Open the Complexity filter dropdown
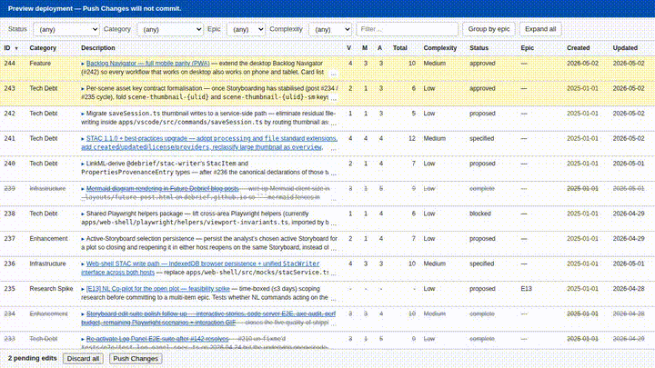The image size is (655, 368). (330, 29)
